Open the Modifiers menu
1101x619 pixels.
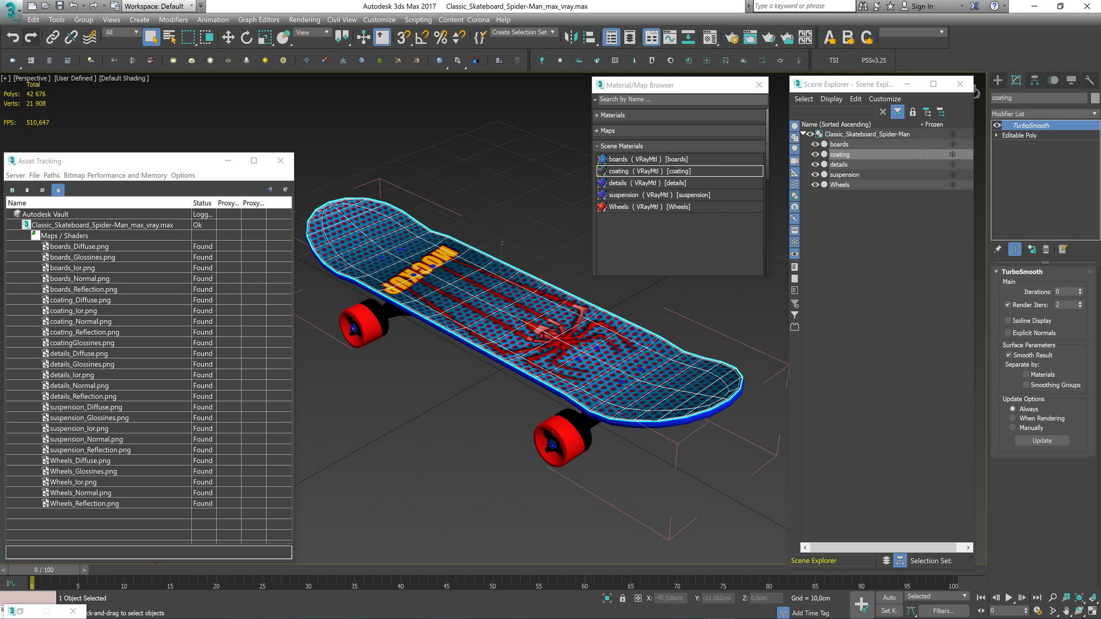[x=173, y=19]
